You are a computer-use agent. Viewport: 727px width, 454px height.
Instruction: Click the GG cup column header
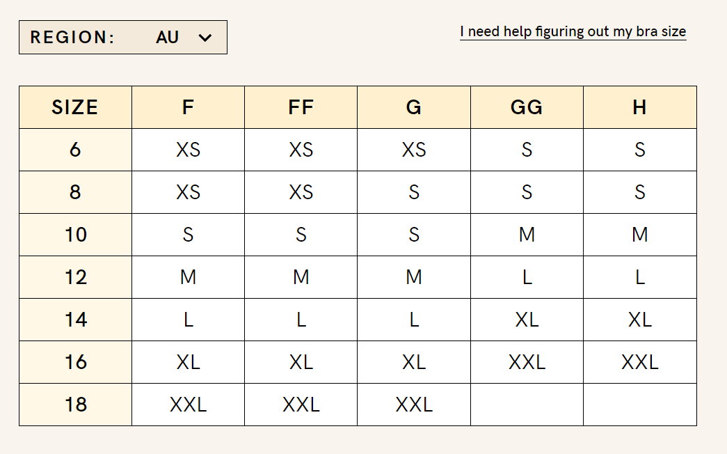[x=527, y=107]
